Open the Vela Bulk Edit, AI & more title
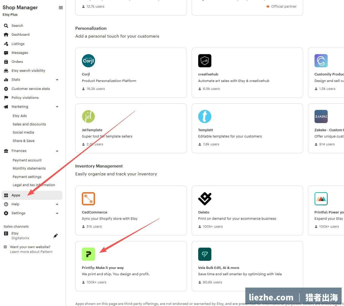Screen dimensions: 344x306 pyautogui.click(x=219, y=268)
